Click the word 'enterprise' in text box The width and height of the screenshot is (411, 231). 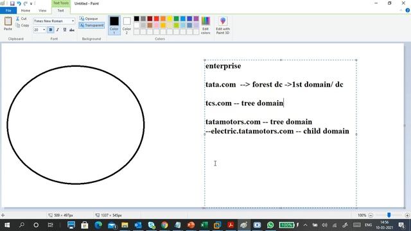(223, 66)
